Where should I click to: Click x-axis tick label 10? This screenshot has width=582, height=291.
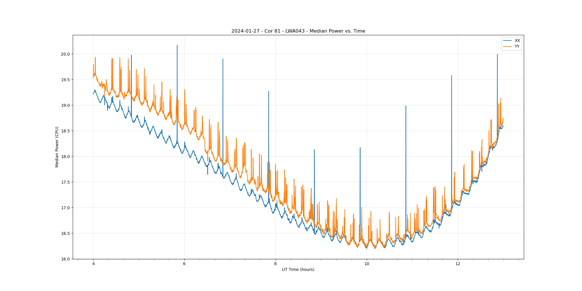point(366,264)
